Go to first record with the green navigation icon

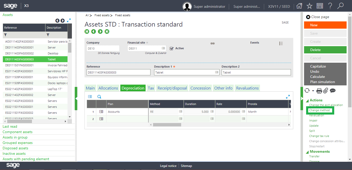87,31
